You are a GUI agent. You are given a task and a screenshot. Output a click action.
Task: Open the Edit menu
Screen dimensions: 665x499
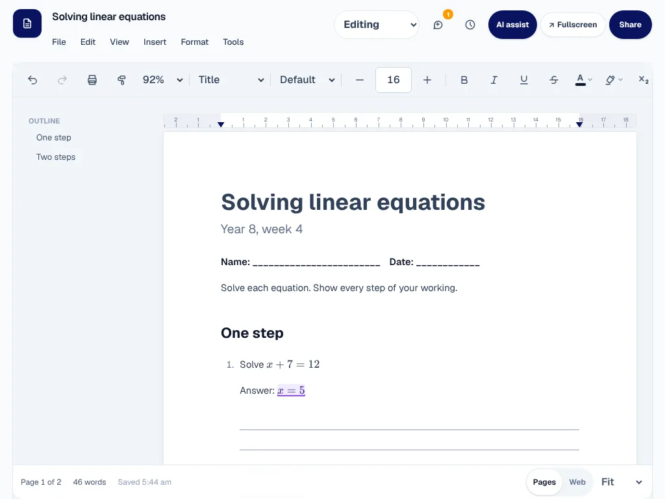point(88,42)
